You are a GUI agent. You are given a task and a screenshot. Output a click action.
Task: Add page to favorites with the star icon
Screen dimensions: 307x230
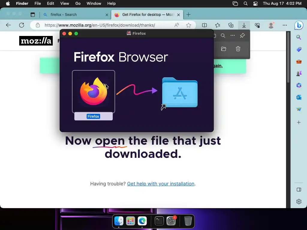pyautogui.click(x=189, y=25)
